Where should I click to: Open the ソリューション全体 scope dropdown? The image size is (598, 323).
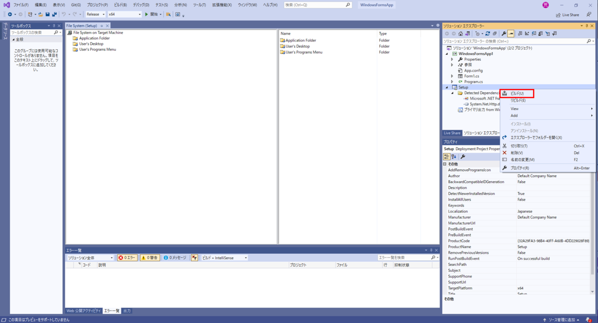tap(91, 258)
